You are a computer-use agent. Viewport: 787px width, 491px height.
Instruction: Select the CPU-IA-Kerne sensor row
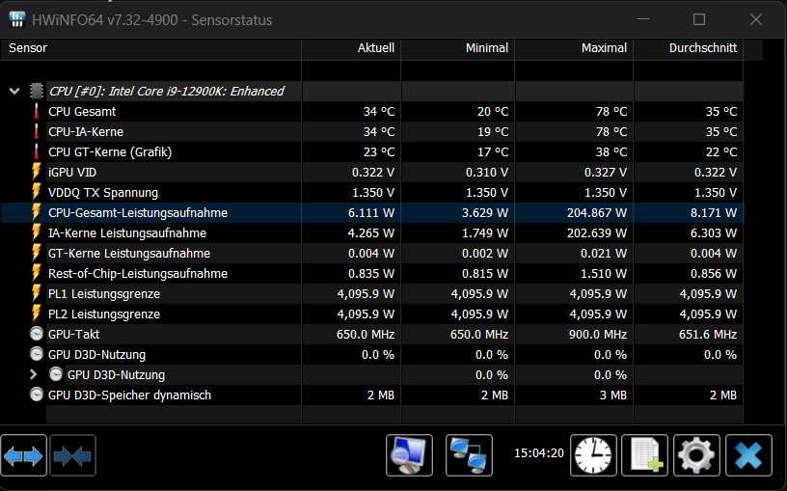tap(372, 131)
